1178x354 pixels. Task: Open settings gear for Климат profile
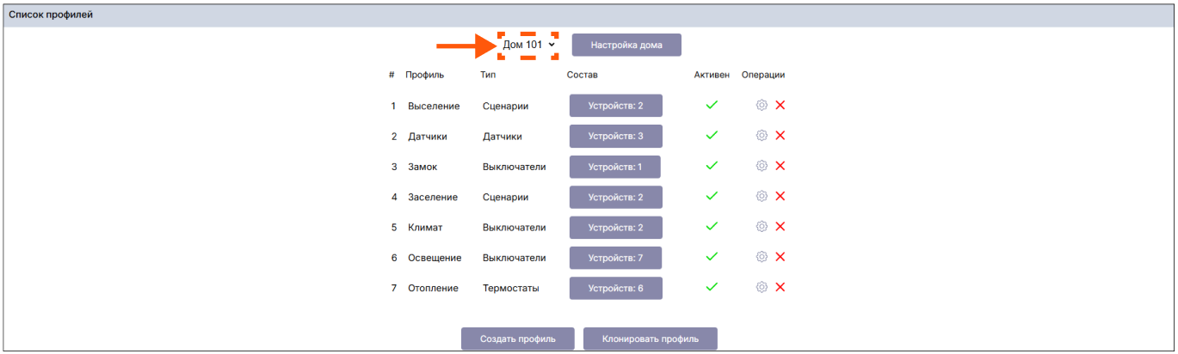(x=762, y=227)
